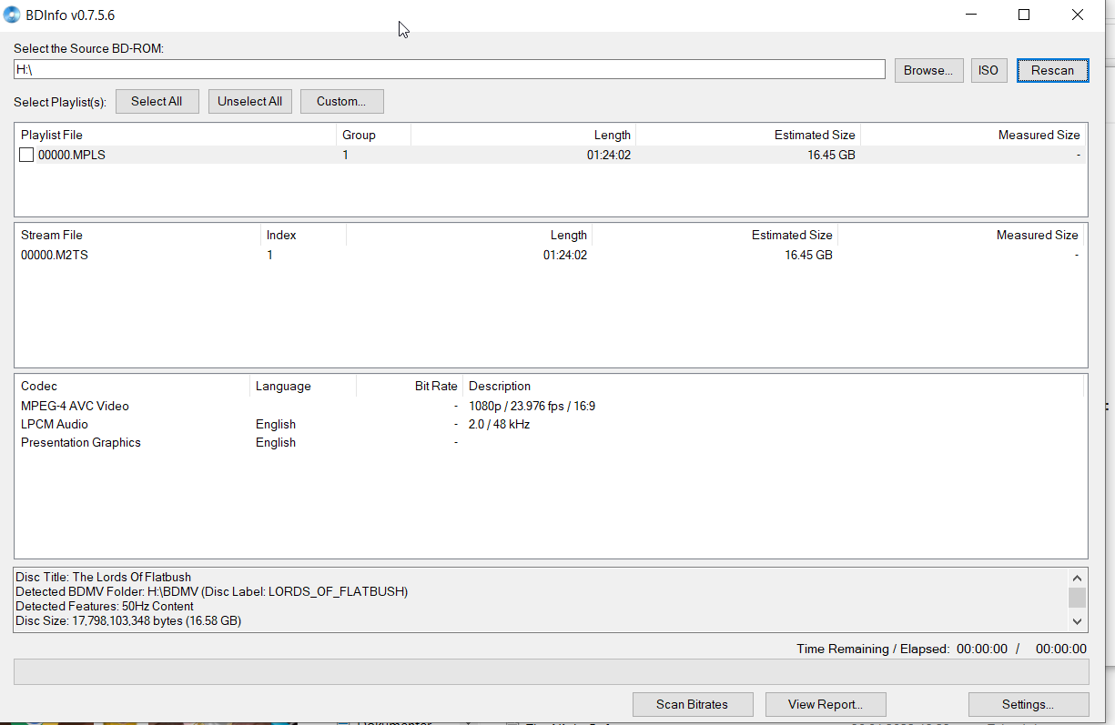The width and height of the screenshot is (1115, 725).
Task: Click the 1080p / 23.976 fps / 16:9 description
Action: [x=532, y=406]
